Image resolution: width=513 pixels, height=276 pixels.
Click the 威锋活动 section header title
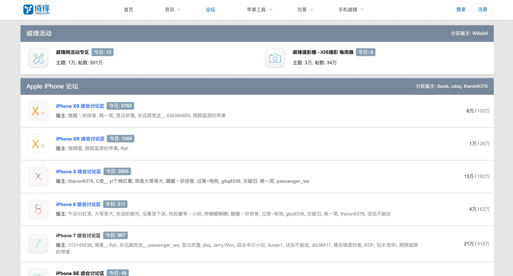(39, 33)
